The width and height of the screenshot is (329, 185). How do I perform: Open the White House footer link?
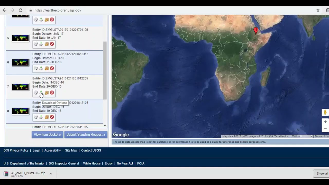coord(92,163)
